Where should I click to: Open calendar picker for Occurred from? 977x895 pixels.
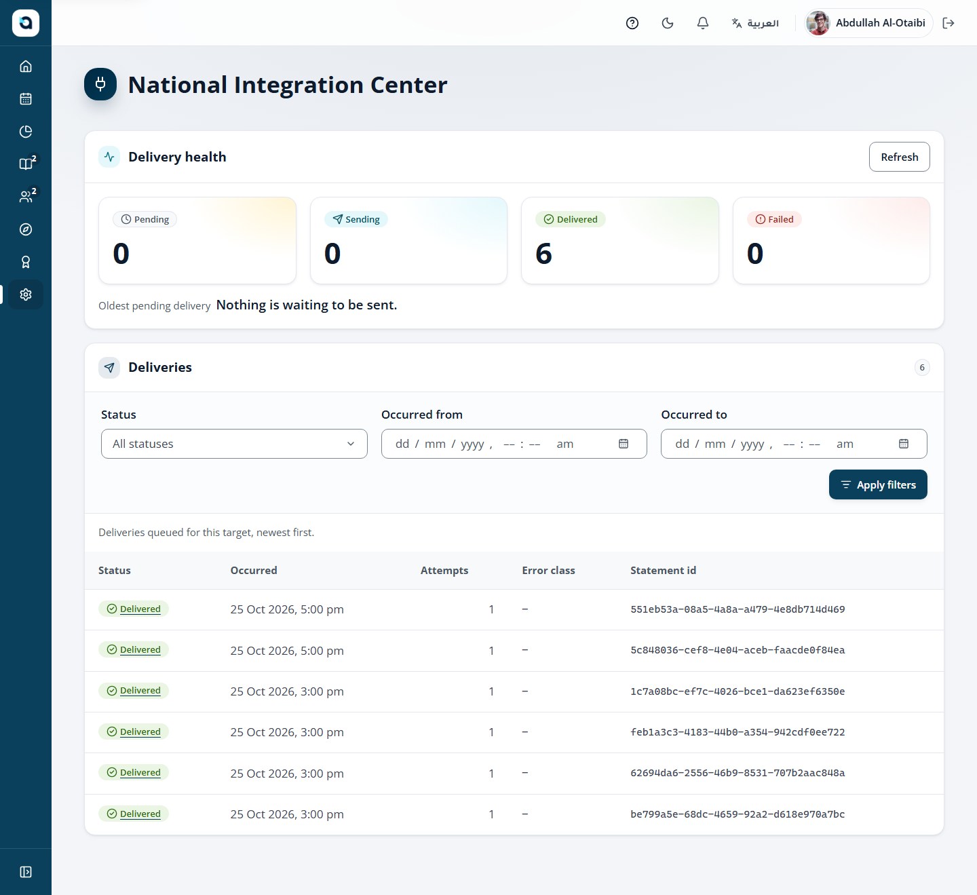[x=624, y=444]
